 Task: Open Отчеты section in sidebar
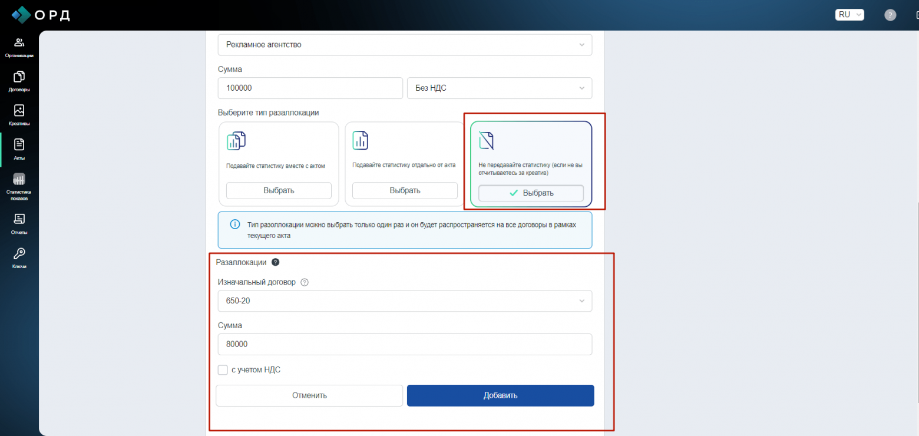[19, 224]
